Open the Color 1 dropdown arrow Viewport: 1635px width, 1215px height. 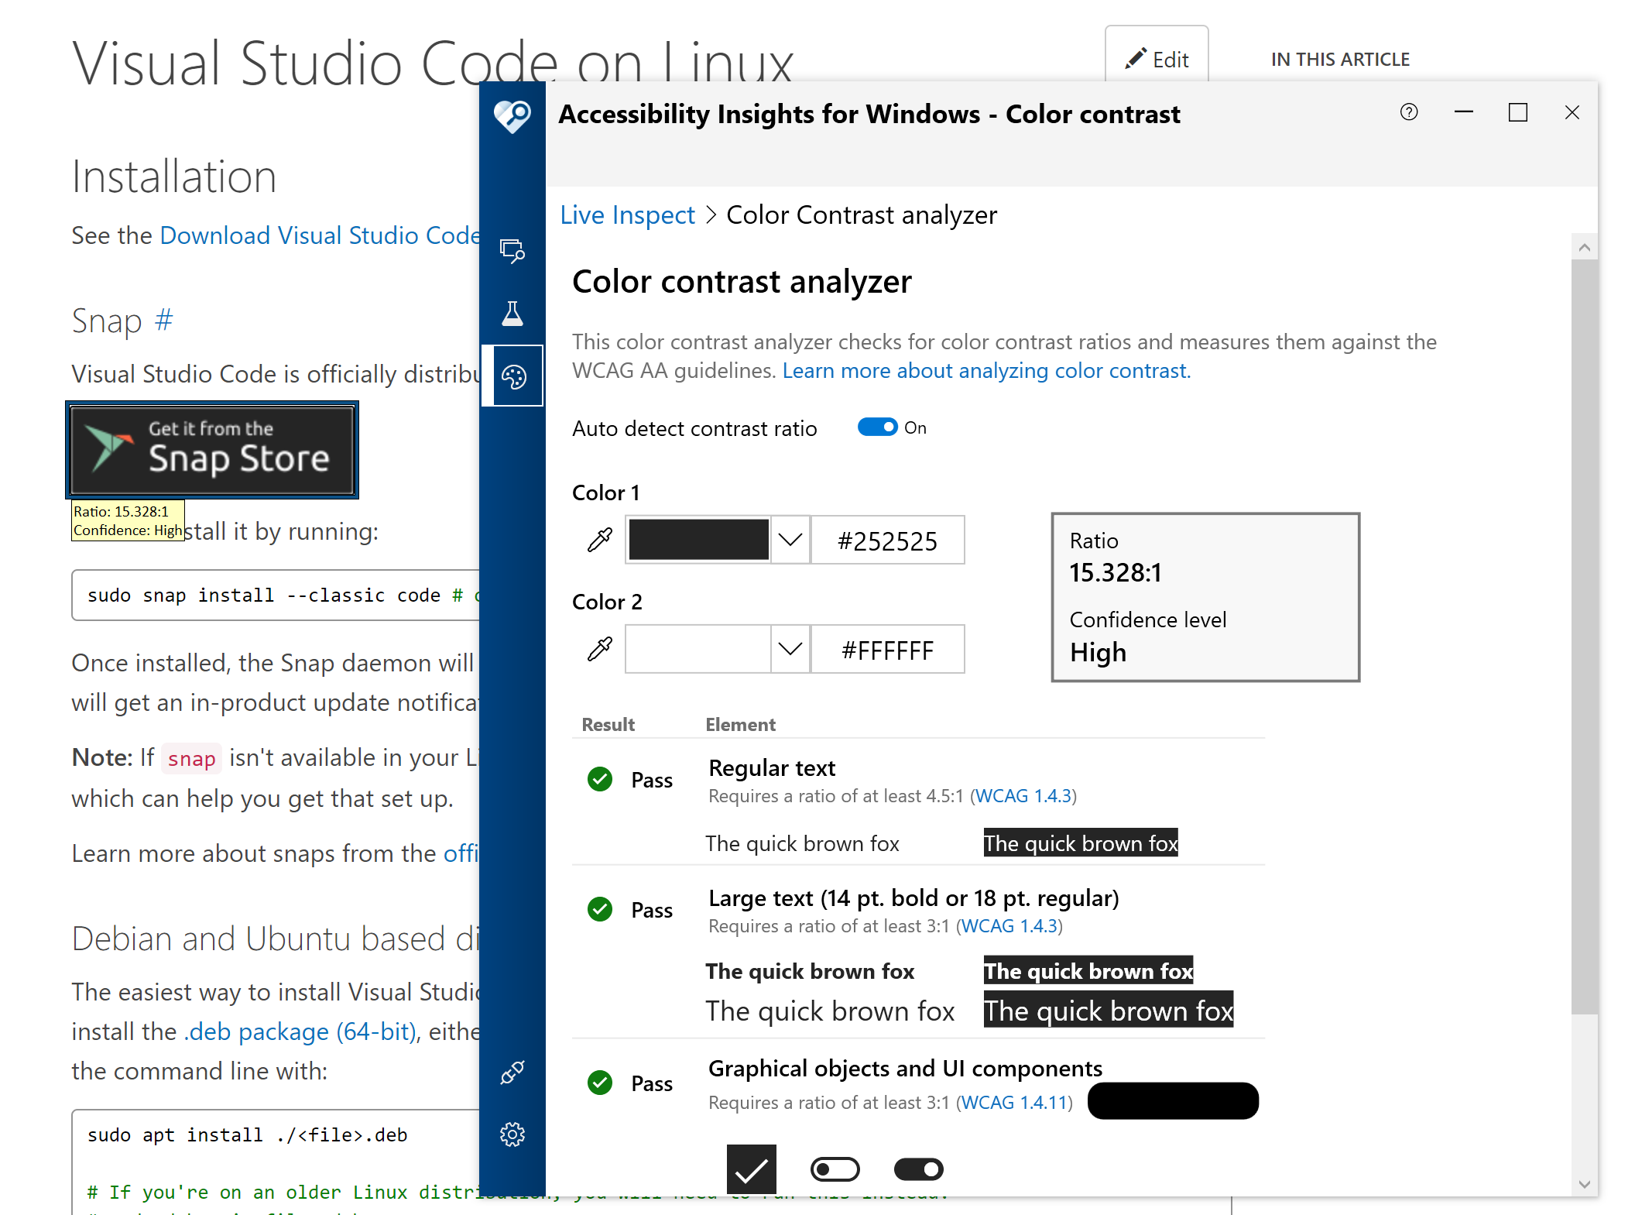pos(789,539)
